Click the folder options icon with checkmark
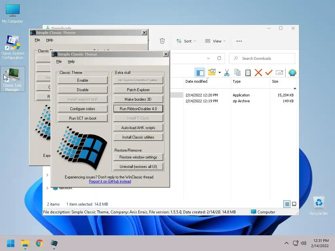 212,72
